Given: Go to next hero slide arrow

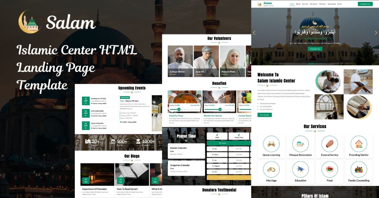Looking at the screenshot, I should tap(376, 33).
